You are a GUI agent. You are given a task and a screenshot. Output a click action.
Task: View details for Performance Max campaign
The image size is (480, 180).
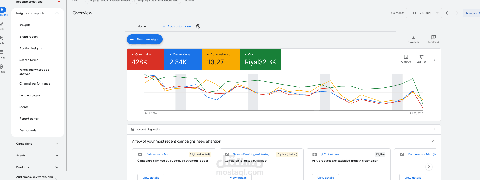151,177
